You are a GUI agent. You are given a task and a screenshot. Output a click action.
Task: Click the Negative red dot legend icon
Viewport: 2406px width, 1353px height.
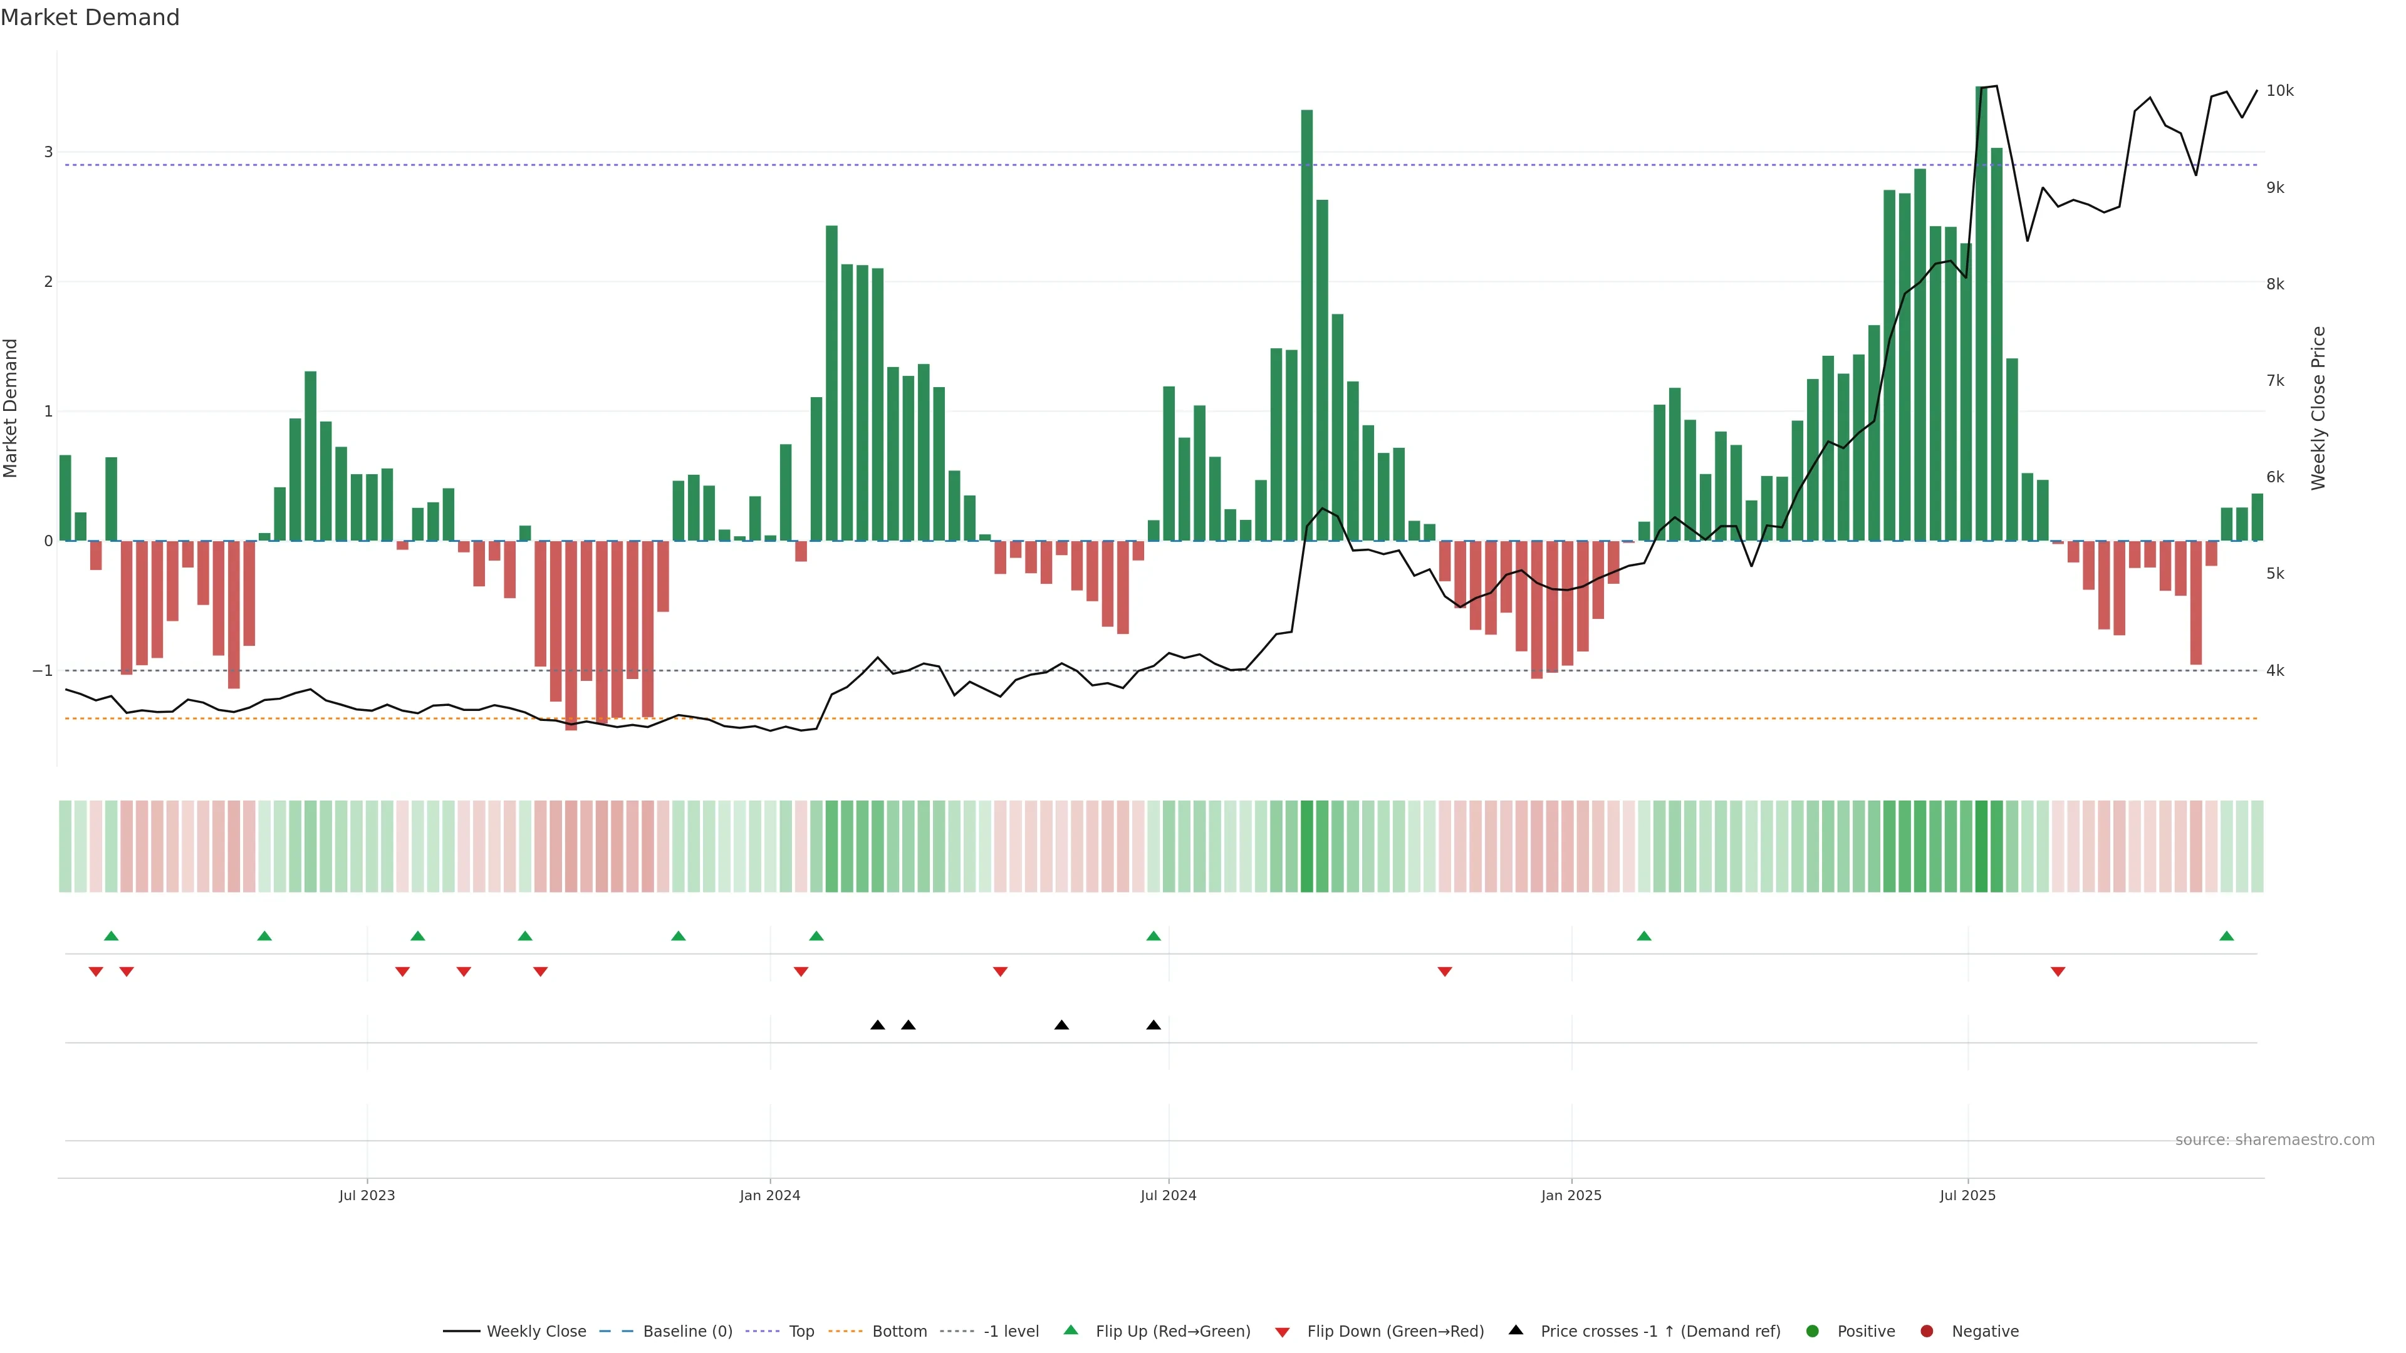coord(1927,1332)
